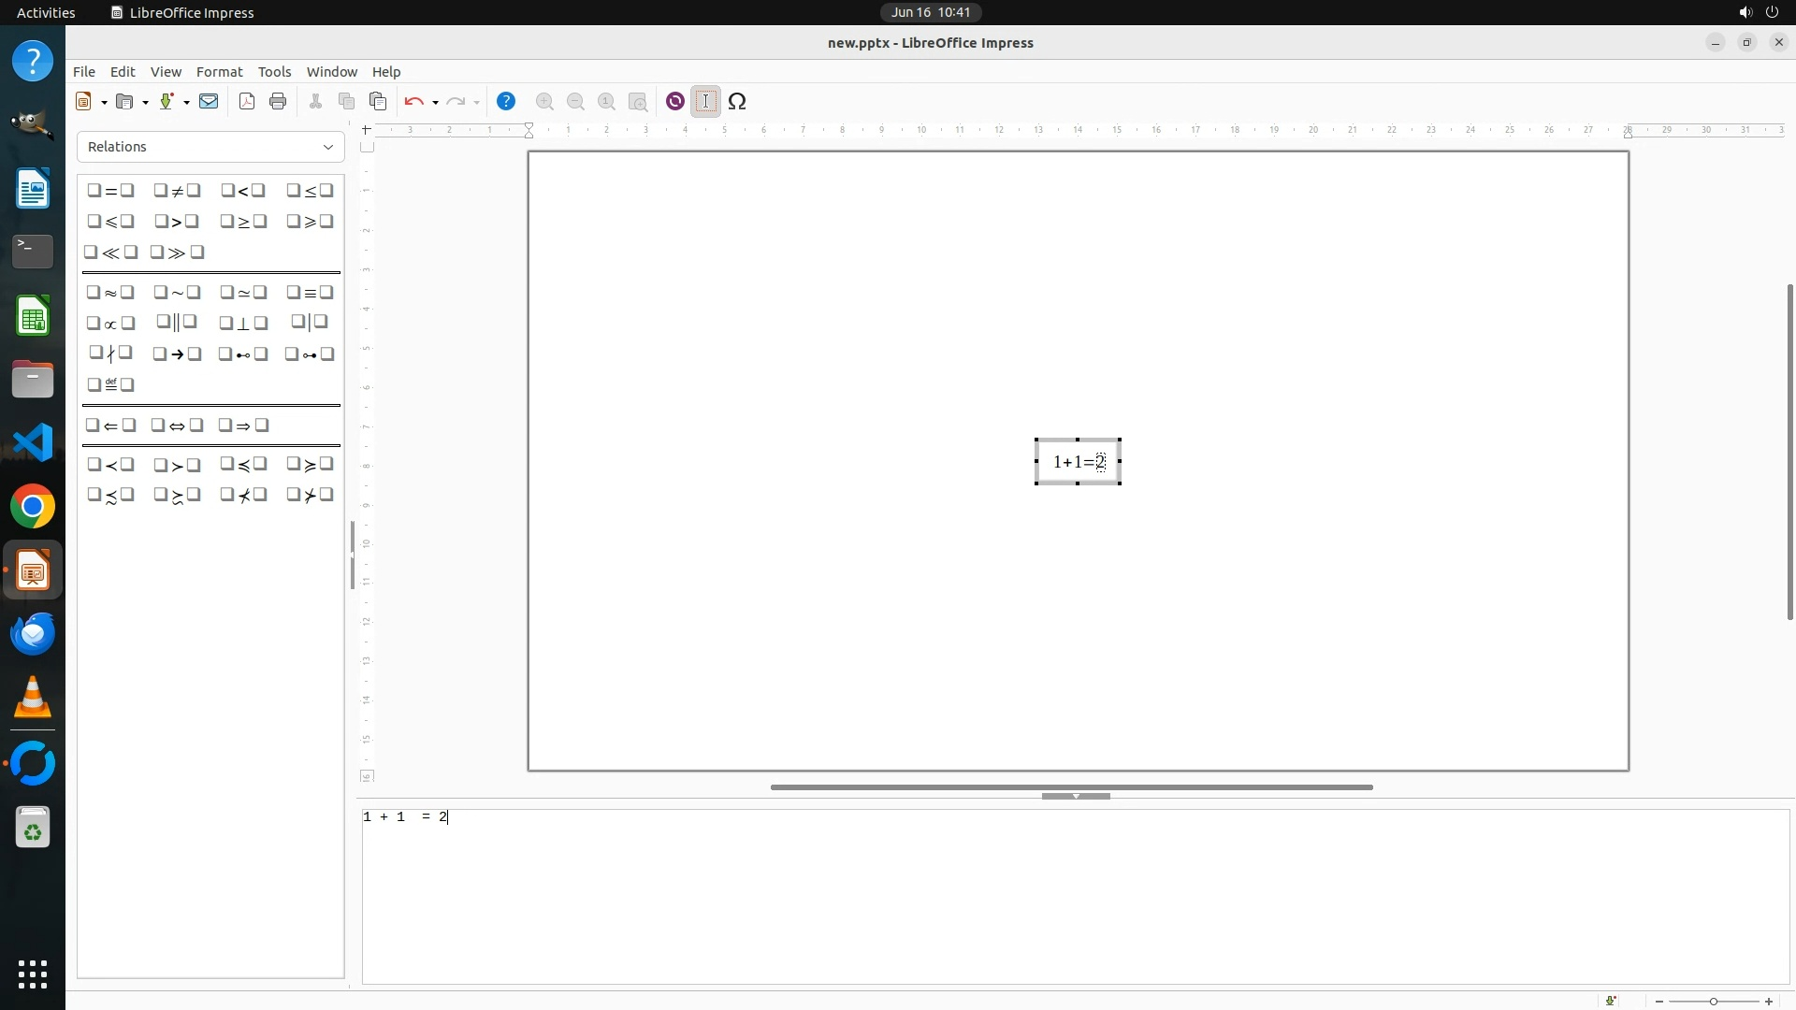Screen dimensions: 1796x1010
Task: Open the New document dropdown arrow
Action: [x=104, y=102]
